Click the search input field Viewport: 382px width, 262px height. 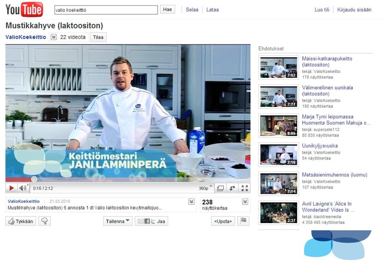[106, 10]
